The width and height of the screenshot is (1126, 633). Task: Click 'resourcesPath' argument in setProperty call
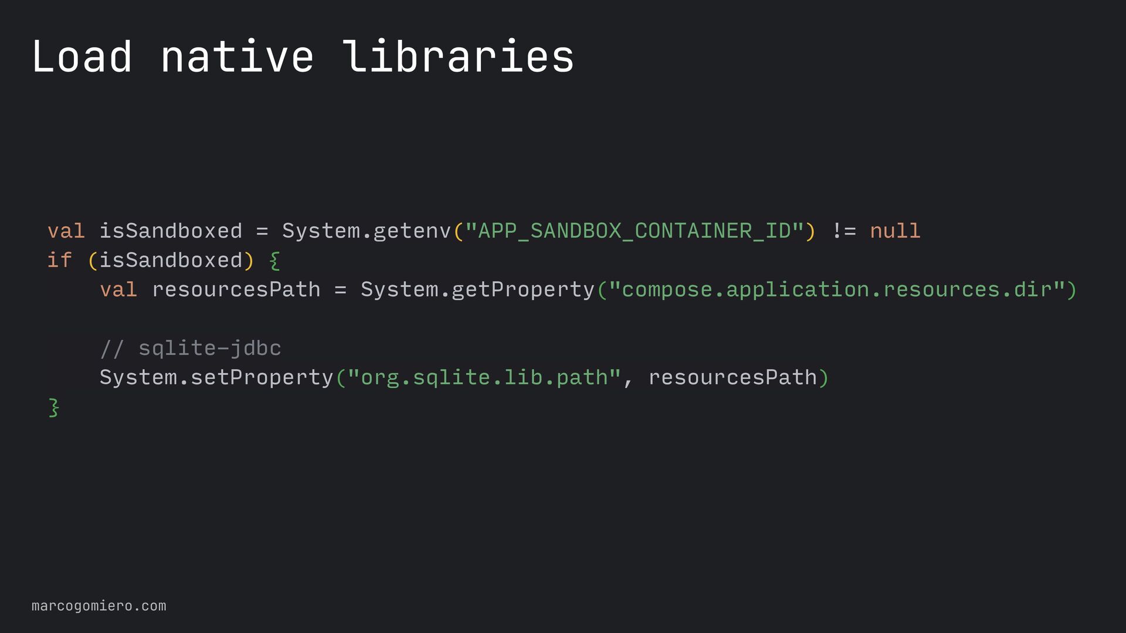click(732, 377)
